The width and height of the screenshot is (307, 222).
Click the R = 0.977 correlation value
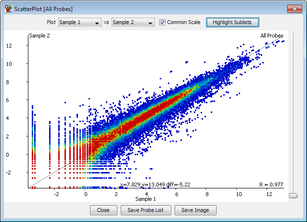pyautogui.click(x=271, y=184)
